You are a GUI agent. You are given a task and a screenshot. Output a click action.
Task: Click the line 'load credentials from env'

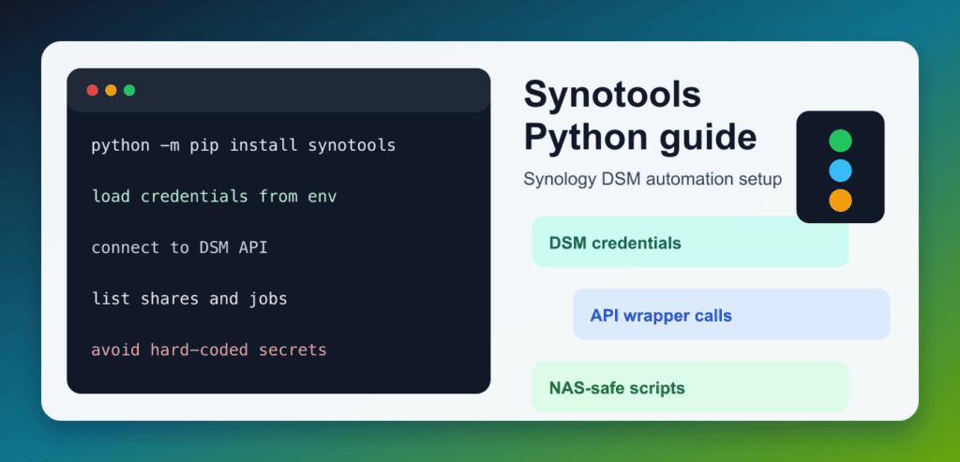pos(215,197)
